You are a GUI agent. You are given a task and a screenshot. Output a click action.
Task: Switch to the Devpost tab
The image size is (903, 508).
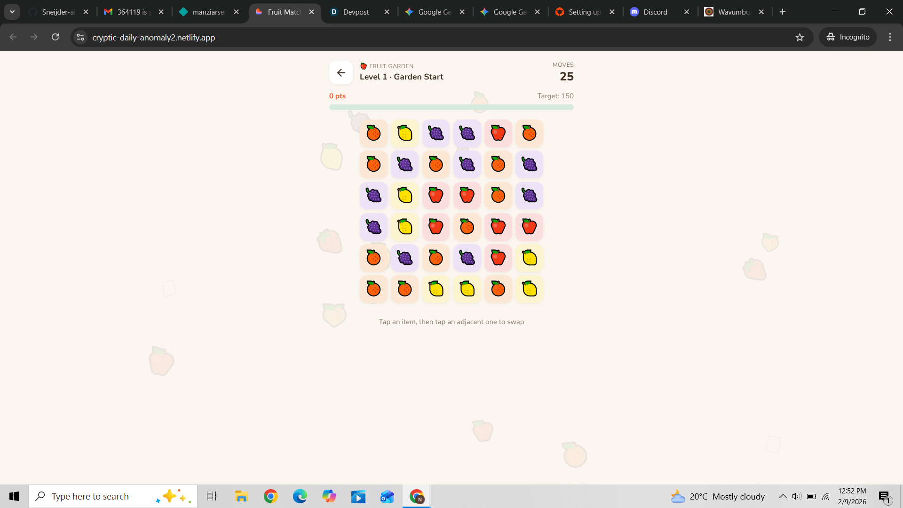356,12
